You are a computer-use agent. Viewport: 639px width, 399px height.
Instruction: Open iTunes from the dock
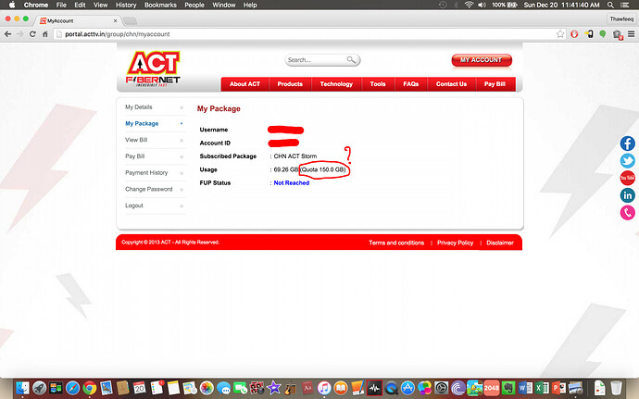point(324,388)
